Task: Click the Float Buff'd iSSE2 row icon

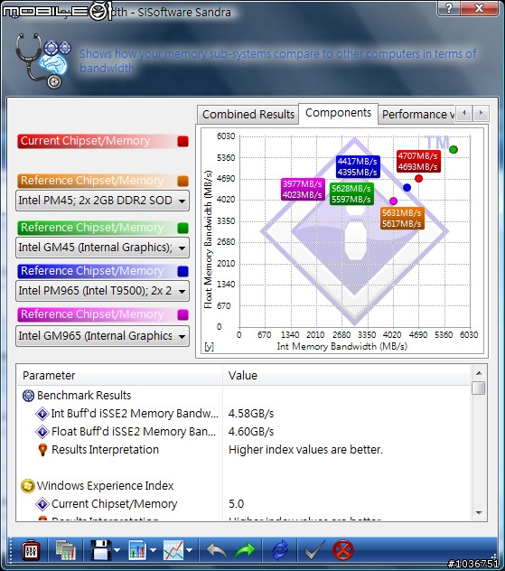Action: [42, 432]
